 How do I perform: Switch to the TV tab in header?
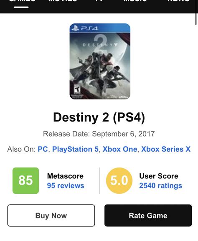(x=99, y=1)
